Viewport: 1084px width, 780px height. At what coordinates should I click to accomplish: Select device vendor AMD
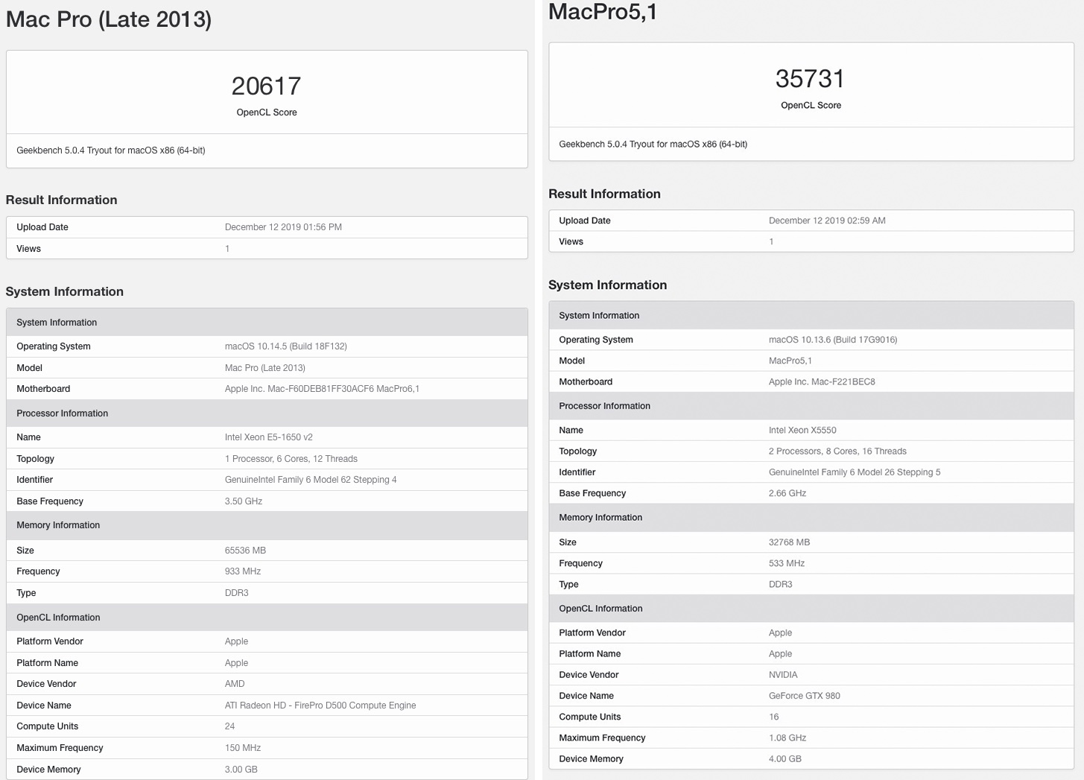coord(235,684)
